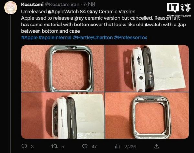Open the silver inner frame photo

(x=147, y=116)
